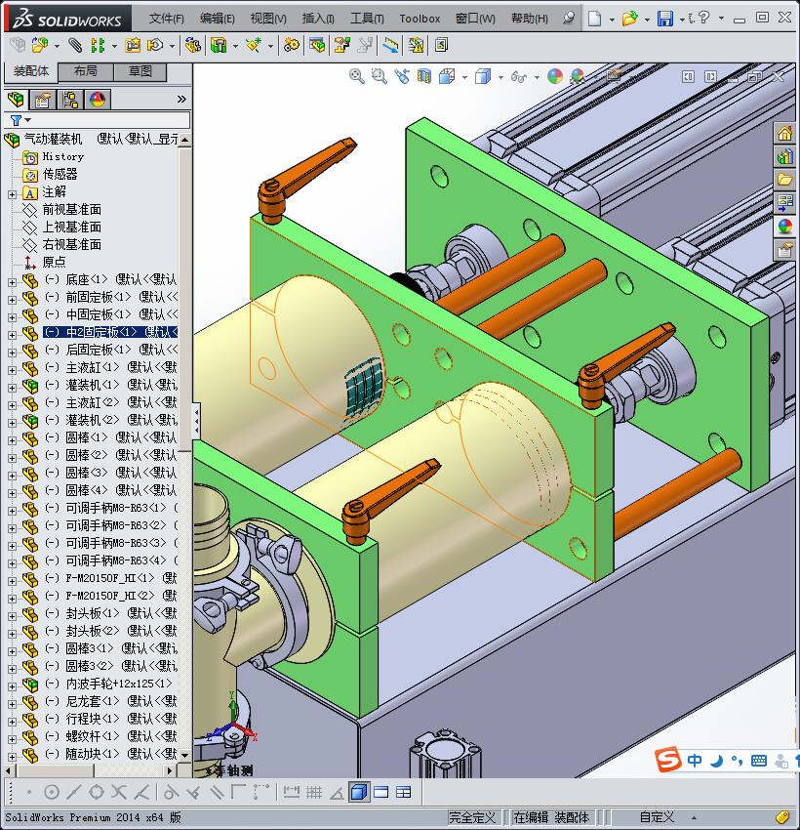The width and height of the screenshot is (800, 830).
Task: Switch to the 布局 tab
Action: coord(86,71)
